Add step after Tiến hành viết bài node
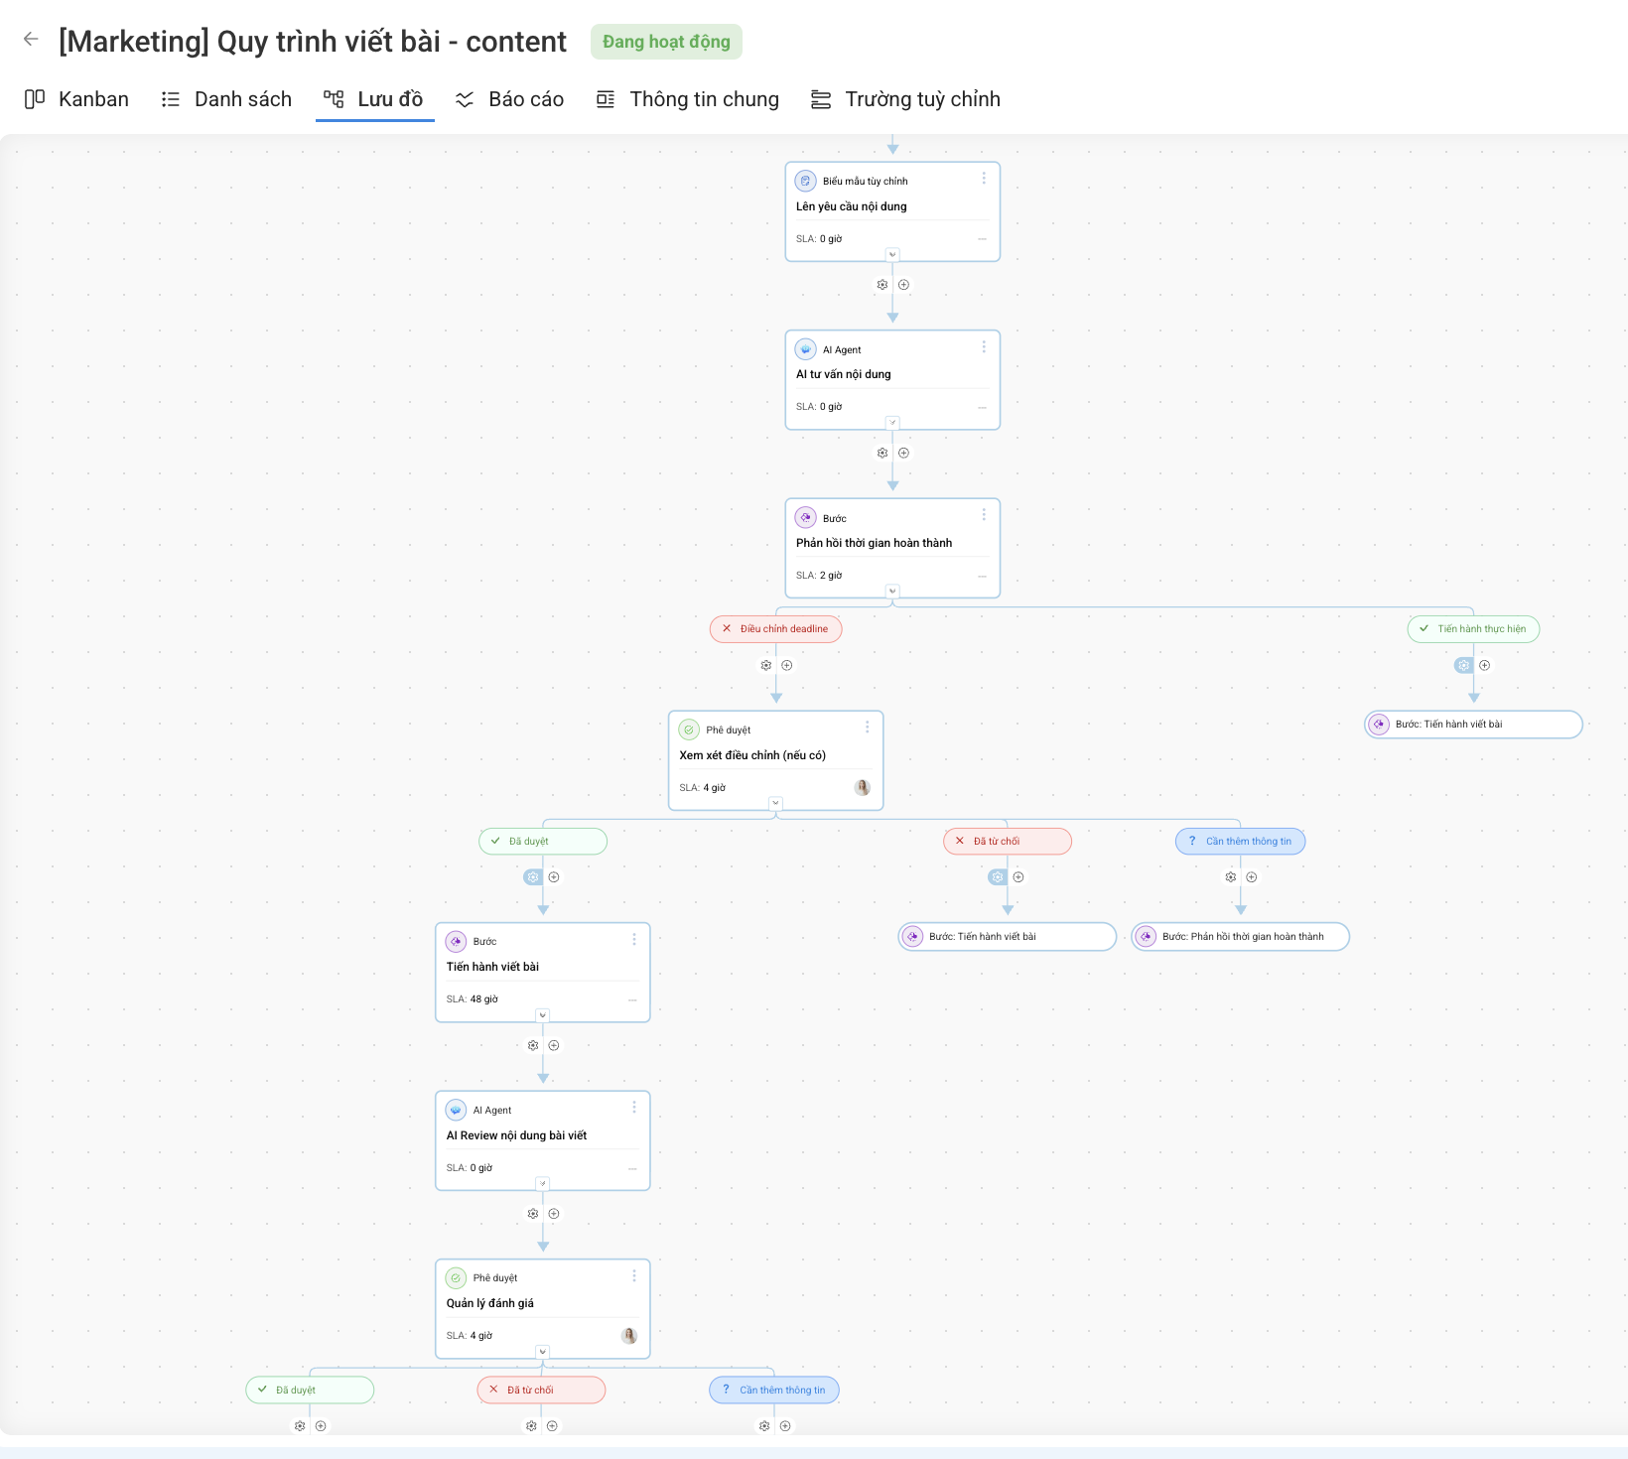The image size is (1628, 1459). pyautogui.click(x=554, y=1046)
